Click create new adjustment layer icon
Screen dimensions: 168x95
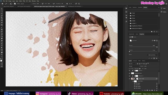(150, 90)
